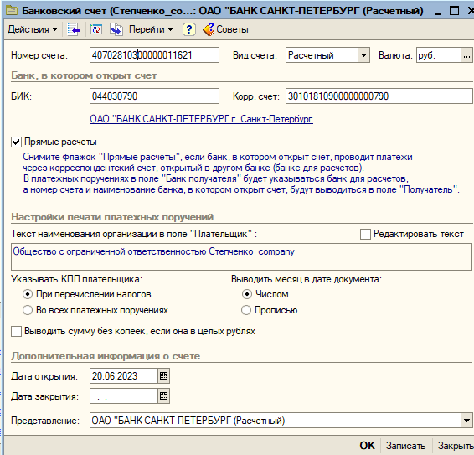Open the Перейти menu
Screen dimensions: 474x455
[x=151, y=29]
